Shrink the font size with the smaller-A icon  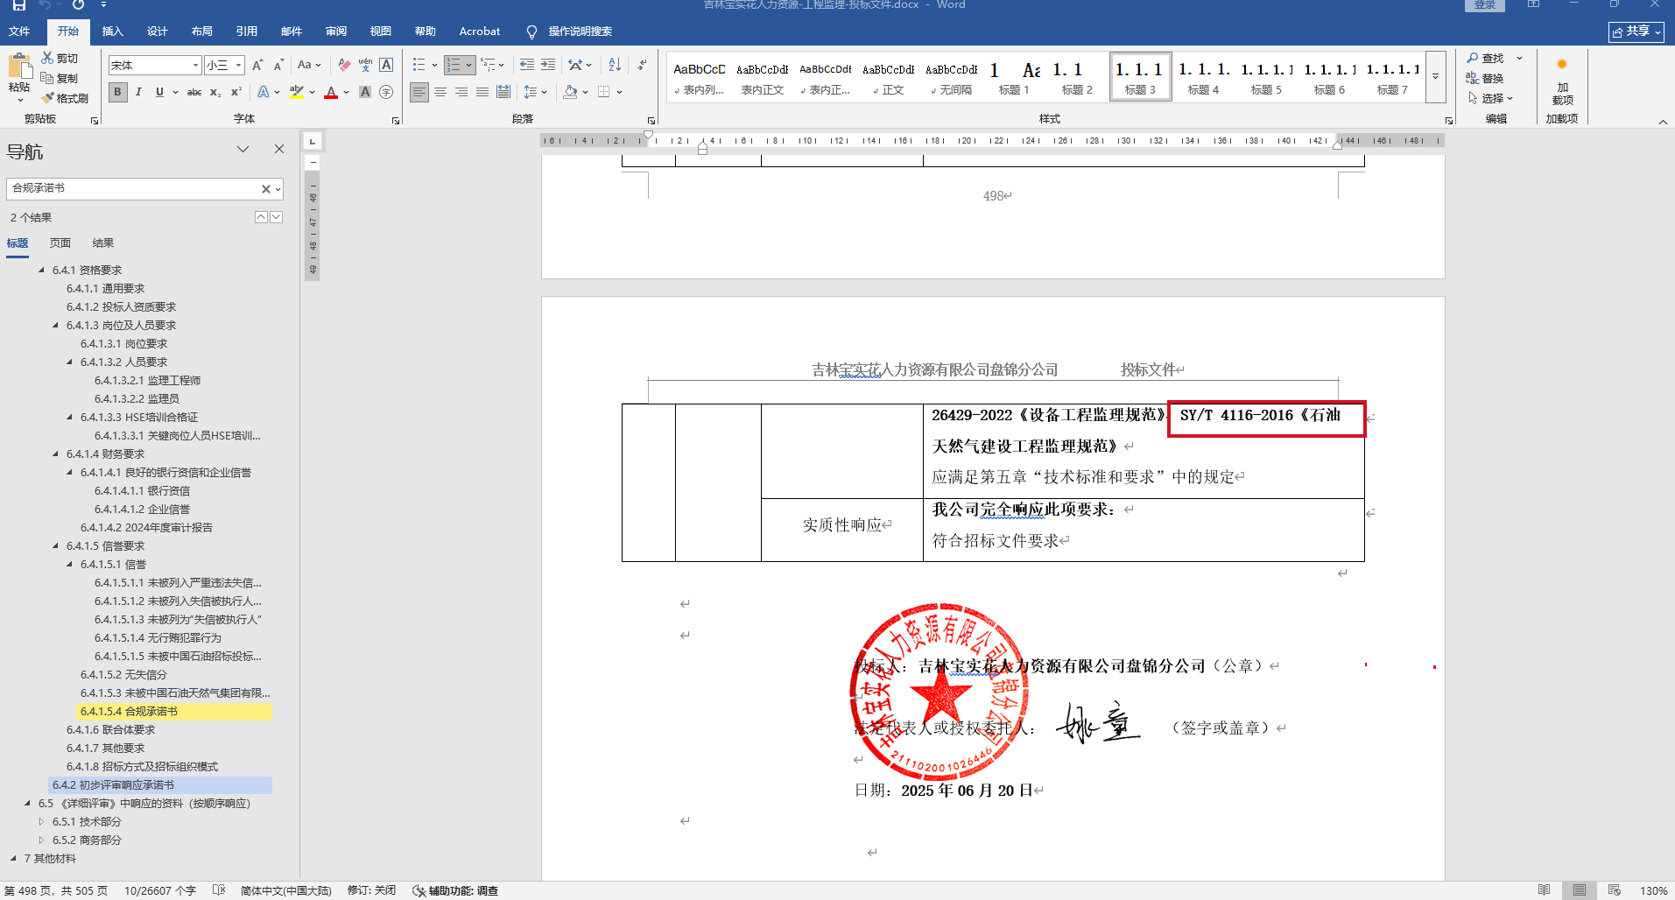coord(278,65)
